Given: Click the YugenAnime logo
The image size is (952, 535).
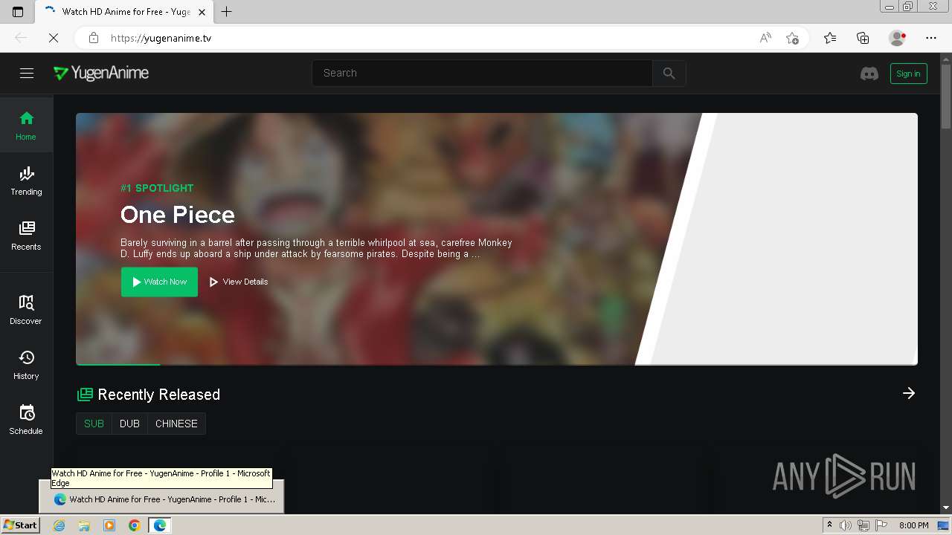Looking at the screenshot, I should coord(101,73).
